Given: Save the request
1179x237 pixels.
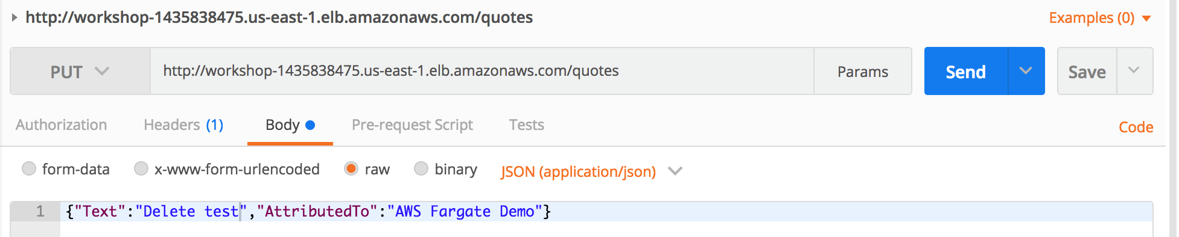Looking at the screenshot, I should click(1087, 71).
